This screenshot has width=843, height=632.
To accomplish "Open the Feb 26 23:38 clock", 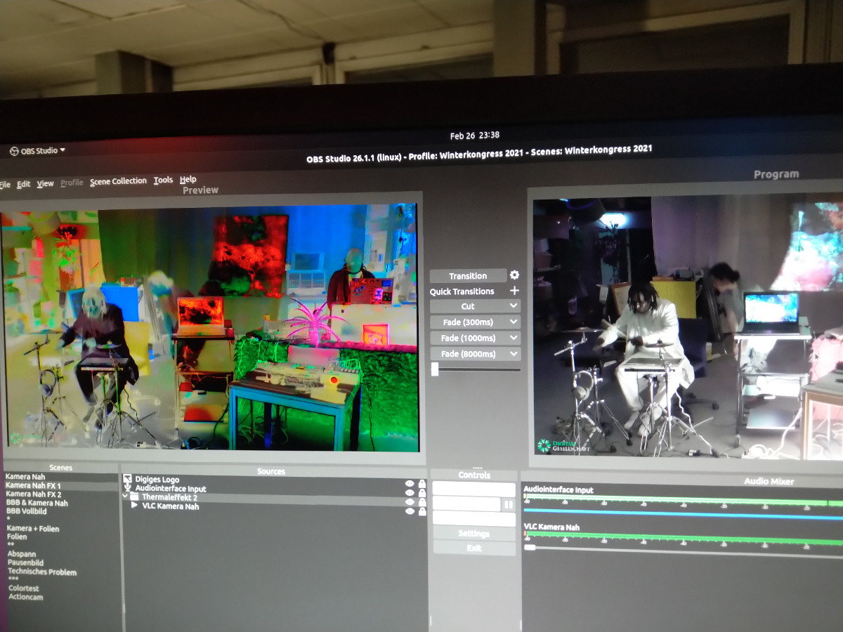I will coord(475,135).
